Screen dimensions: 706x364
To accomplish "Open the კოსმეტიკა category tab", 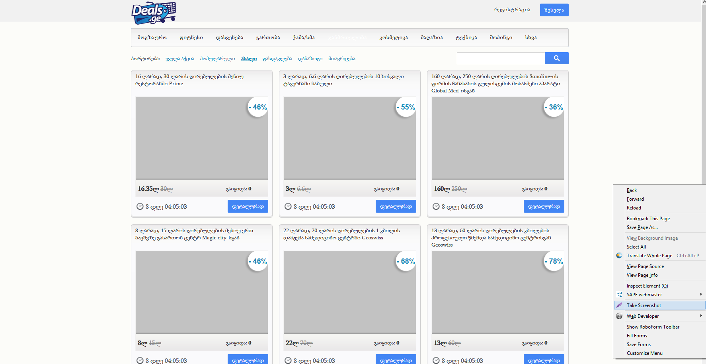I will pos(394,37).
